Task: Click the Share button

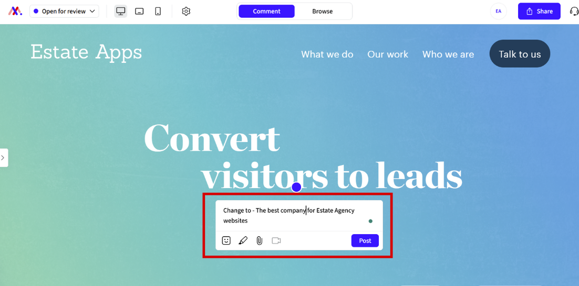Action: (539, 12)
